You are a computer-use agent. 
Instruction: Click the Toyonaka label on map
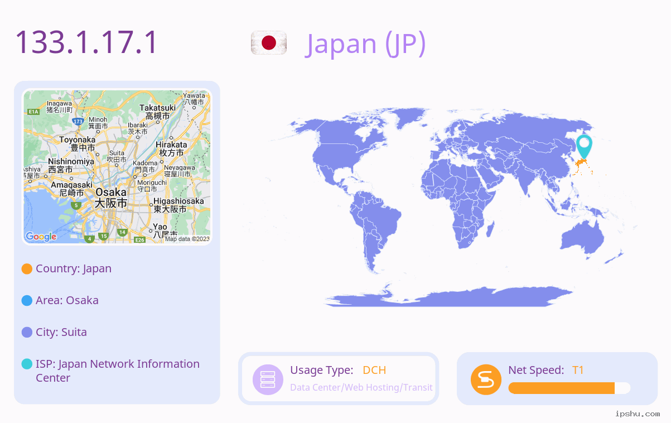click(x=77, y=143)
